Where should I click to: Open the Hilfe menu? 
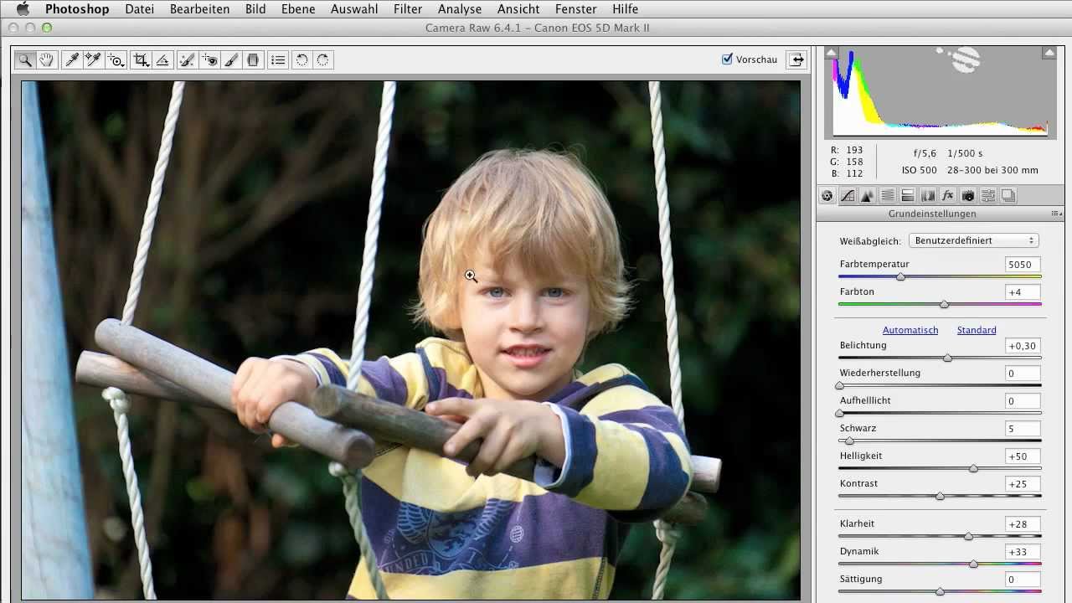[625, 9]
